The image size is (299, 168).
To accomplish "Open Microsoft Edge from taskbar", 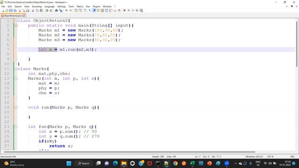I will click(115, 163).
